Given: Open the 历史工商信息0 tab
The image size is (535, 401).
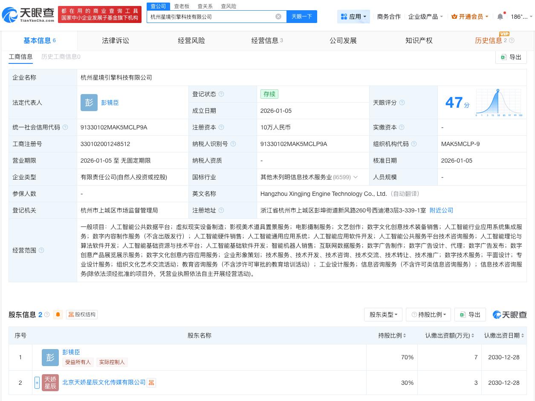Looking at the screenshot, I should click(61, 57).
